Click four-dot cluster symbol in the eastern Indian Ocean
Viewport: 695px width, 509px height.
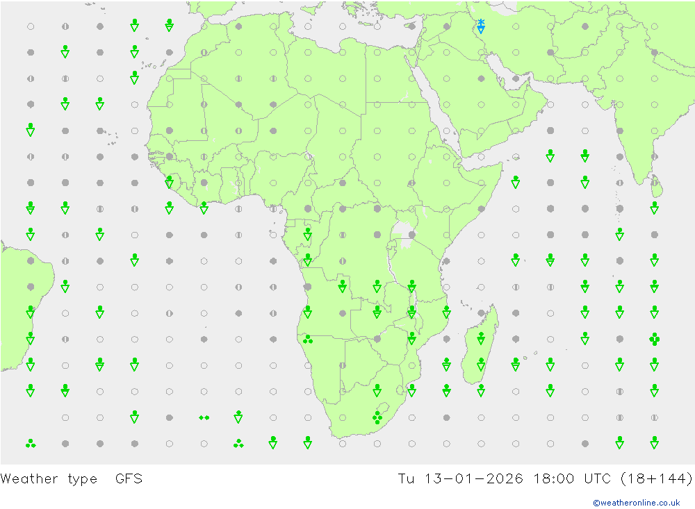point(654,340)
